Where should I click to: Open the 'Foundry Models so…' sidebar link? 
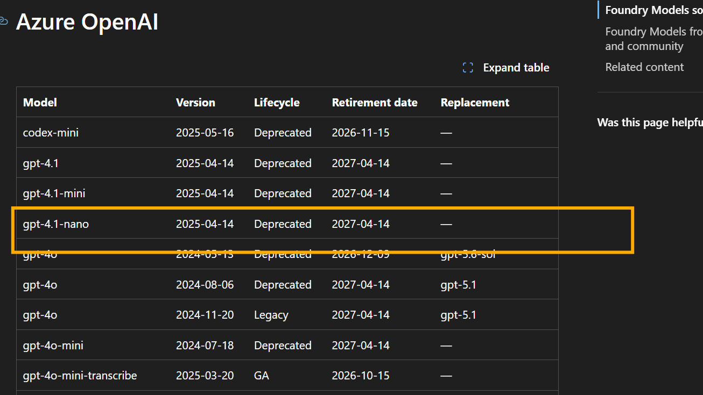click(x=654, y=10)
